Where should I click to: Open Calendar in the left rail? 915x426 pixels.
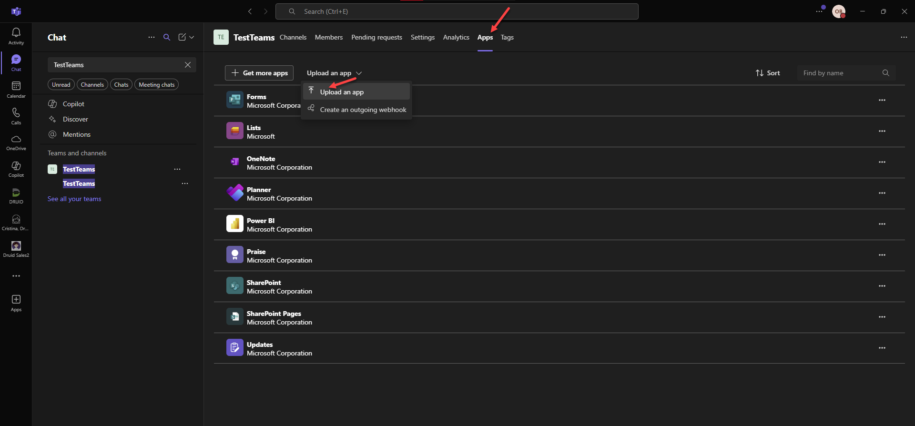tap(16, 89)
